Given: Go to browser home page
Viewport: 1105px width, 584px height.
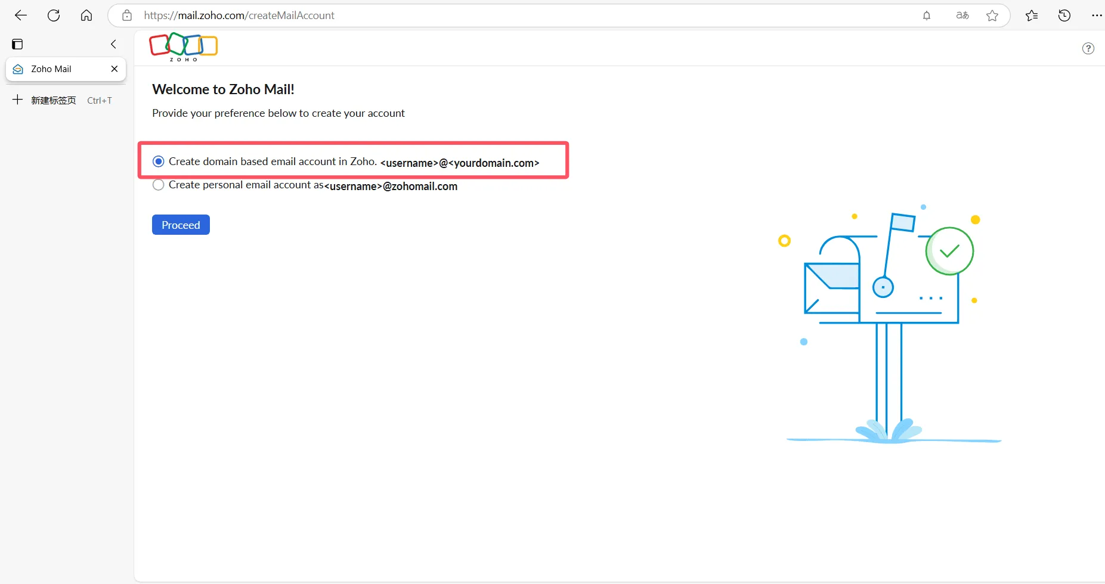Looking at the screenshot, I should (86, 15).
